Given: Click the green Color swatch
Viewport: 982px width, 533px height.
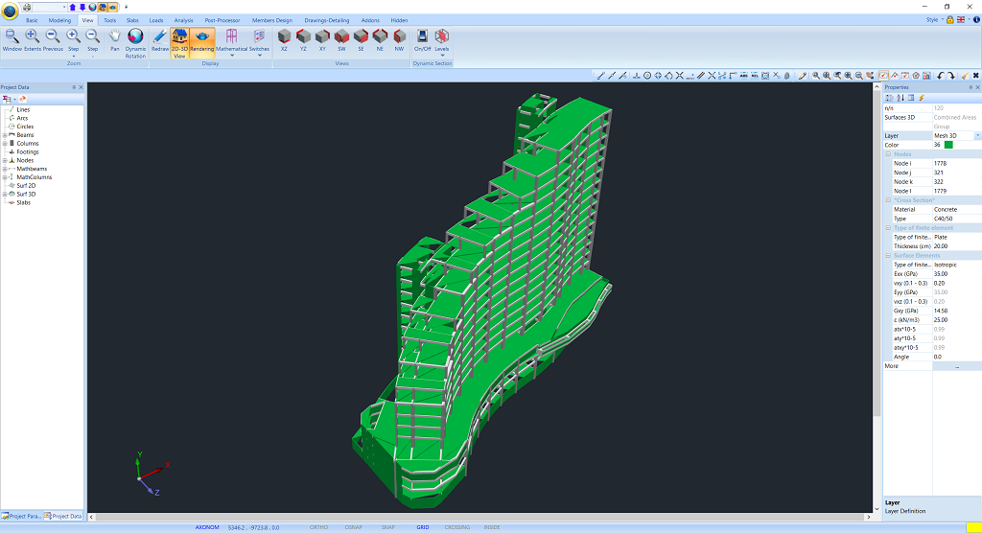Looking at the screenshot, I should click(948, 145).
